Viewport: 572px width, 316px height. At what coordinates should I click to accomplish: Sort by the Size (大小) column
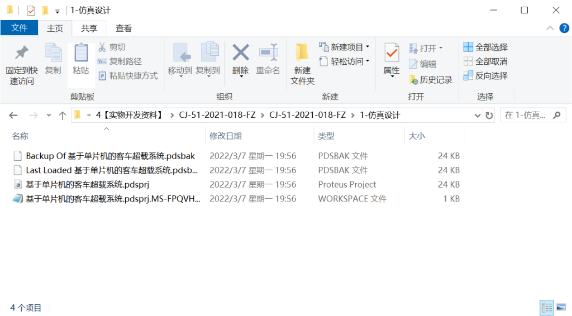point(417,136)
